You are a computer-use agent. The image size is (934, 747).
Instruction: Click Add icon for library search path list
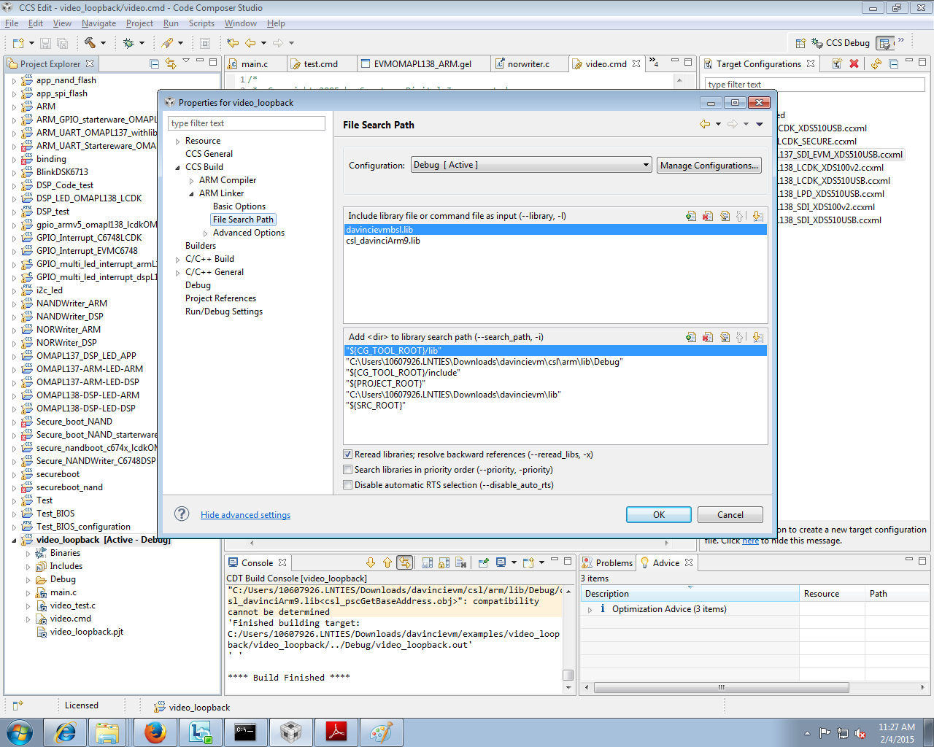pos(691,337)
